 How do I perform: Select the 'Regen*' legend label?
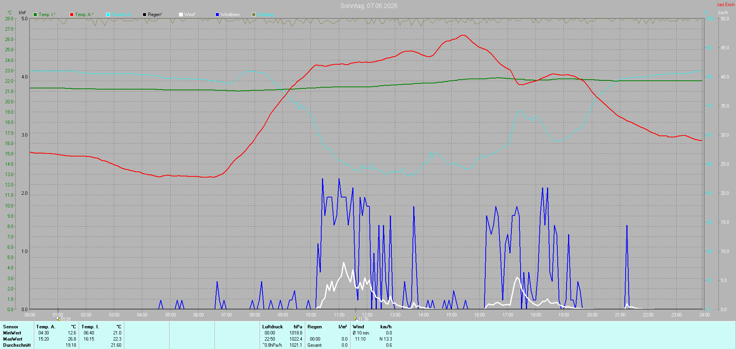pos(155,15)
